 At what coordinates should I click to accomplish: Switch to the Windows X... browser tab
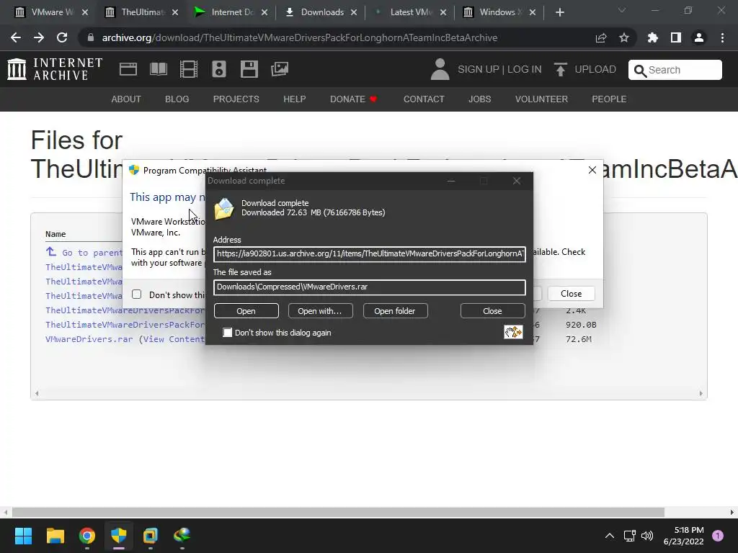[x=499, y=12]
